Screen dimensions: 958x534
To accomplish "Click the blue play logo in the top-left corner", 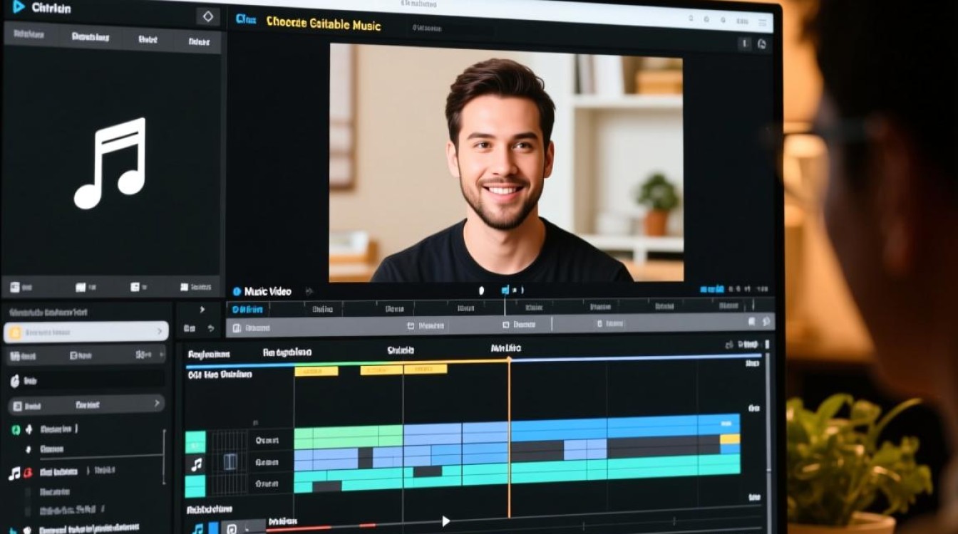I will 19,7.
